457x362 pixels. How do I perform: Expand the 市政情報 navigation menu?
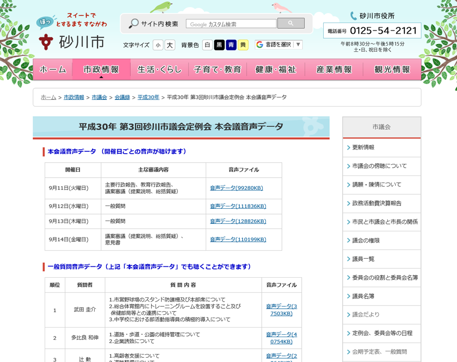coord(101,69)
